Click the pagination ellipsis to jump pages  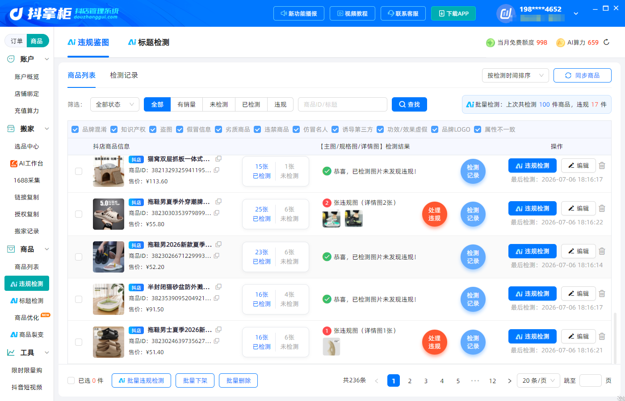click(475, 380)
